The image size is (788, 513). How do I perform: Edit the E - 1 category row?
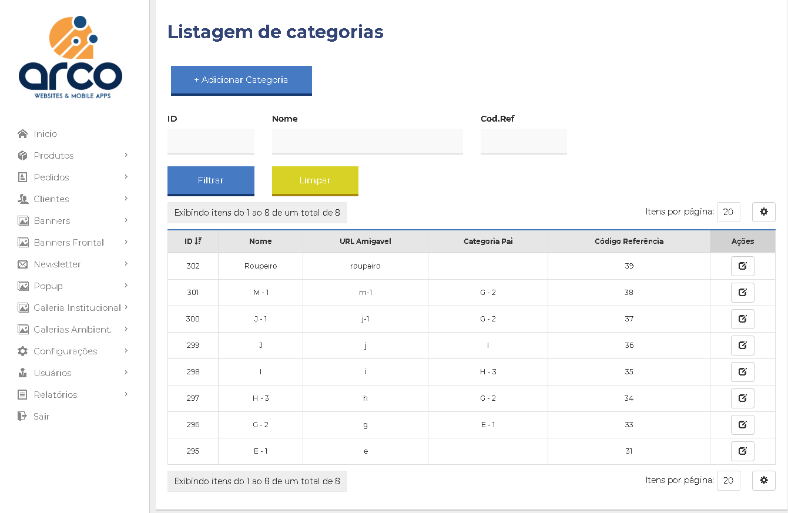coord(743,451)
